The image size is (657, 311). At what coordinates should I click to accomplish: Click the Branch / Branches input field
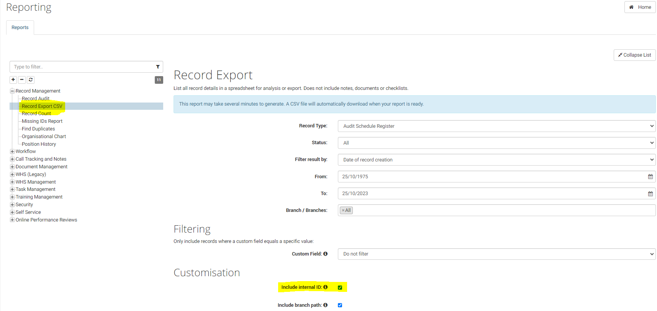[496, 210]
